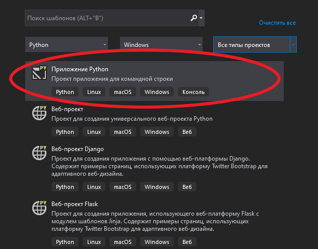Open the Windows platform filter dropdown
The image size is (318, 249).
(x=161, y=44)
